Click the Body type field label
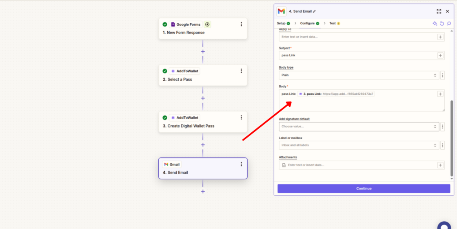The image size is (457, 229). pyautogui.click(x=286, y=67)
